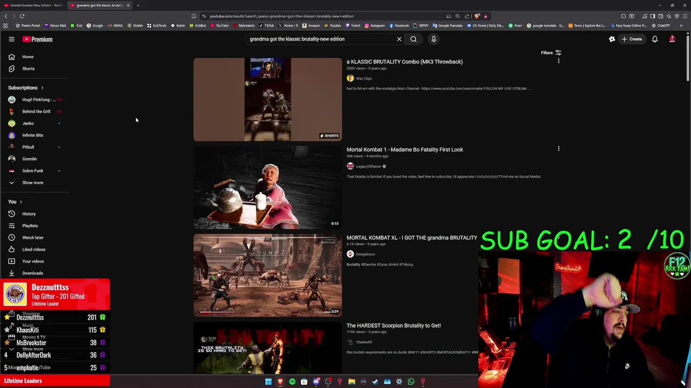Image resolution: width=691 pixels, height=388 pixels.
Task: Reload the page
Action: point(22,16)
